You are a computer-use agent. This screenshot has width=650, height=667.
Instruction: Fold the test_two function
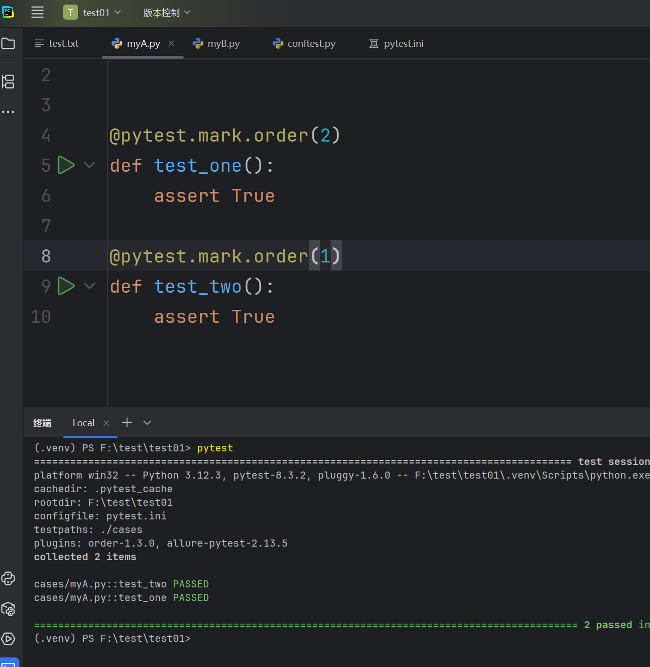coord(90,286)
